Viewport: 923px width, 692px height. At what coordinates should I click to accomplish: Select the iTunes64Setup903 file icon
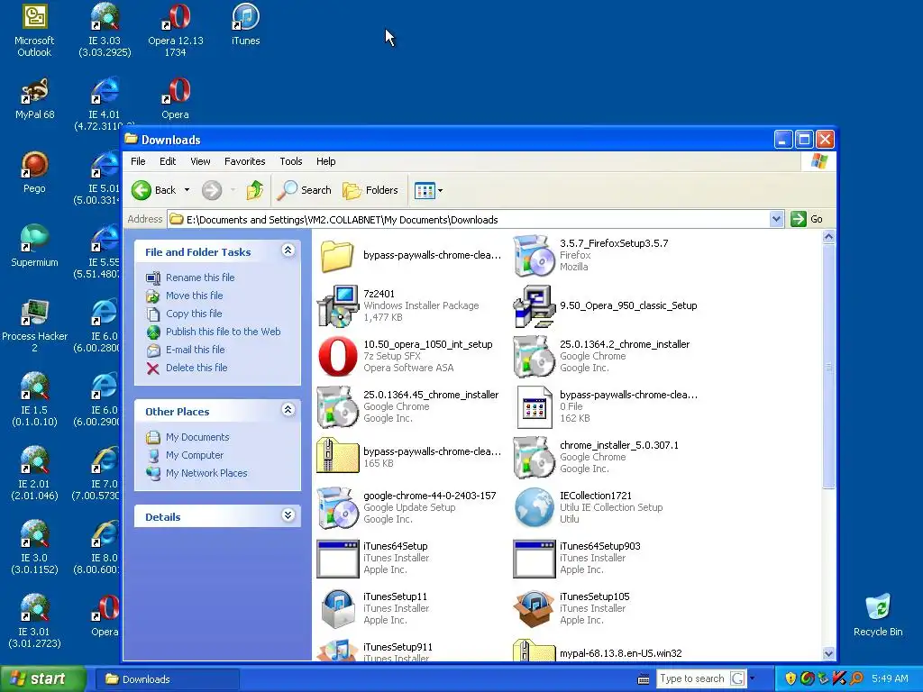534,559
